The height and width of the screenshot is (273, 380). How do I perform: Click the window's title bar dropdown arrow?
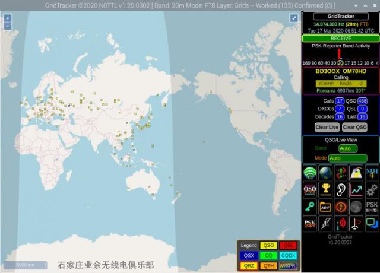(356, 5)
